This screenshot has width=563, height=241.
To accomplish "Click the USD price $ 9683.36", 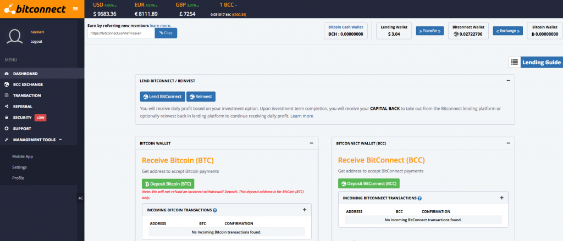I will (x=104, y=14).
